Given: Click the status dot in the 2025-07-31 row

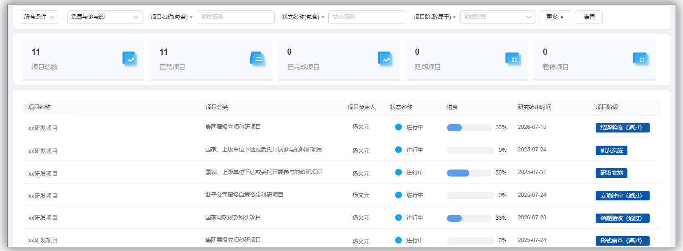Looking at the screenshot, I should pos(398,172).
